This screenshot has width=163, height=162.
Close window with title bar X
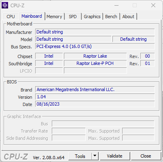tap(153, 5)
